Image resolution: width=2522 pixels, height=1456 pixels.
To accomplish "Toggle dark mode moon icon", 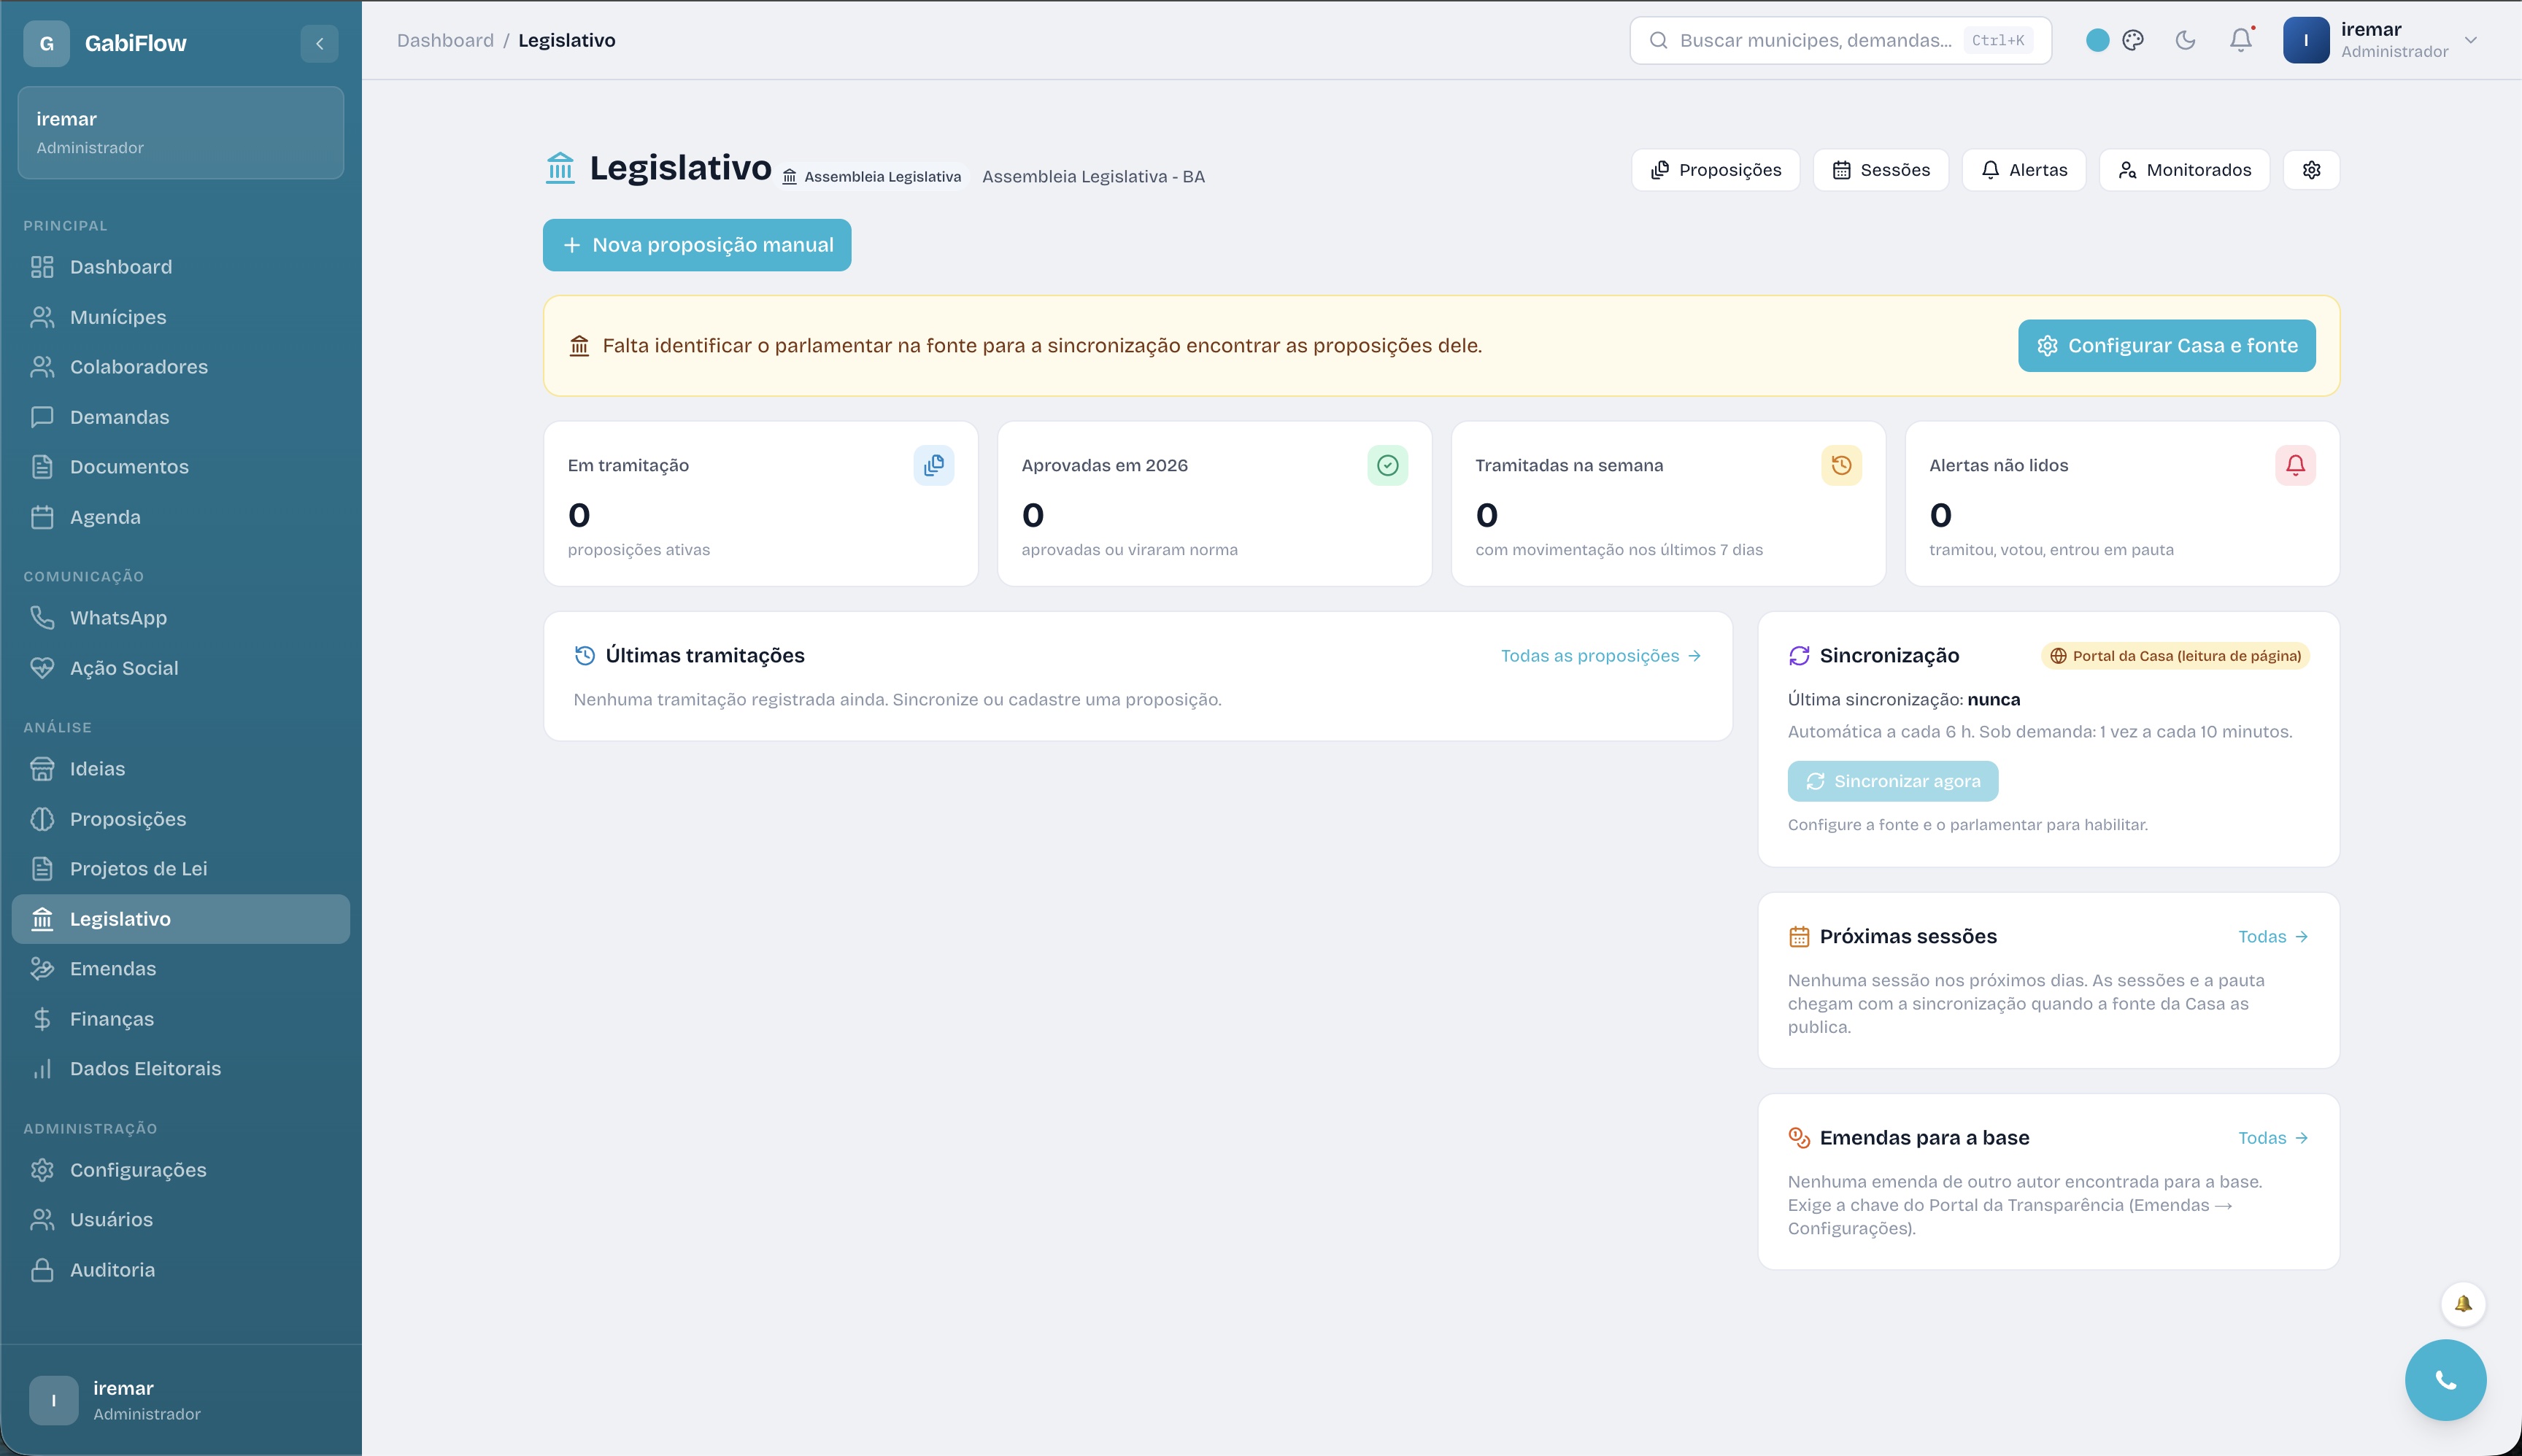I will (2186, 40).
